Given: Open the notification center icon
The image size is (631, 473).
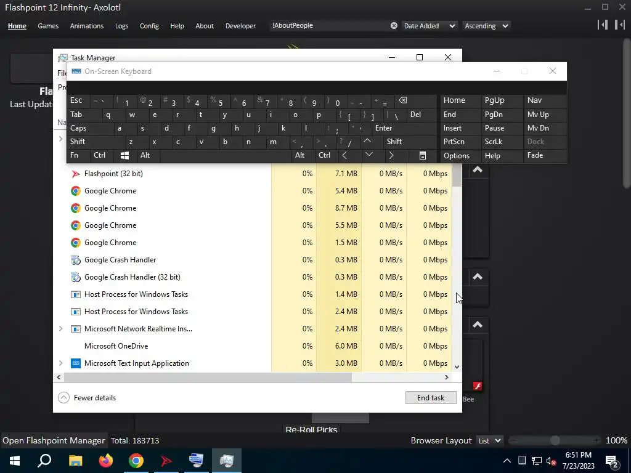Looking at the screenshot, I should pos(612,461).
